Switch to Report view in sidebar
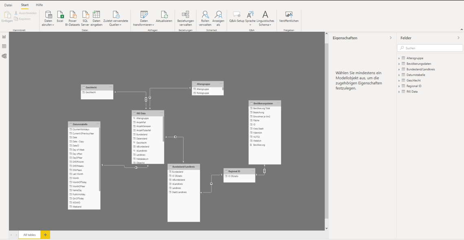This screenshot has height=240, width=464. click(4, 37)
